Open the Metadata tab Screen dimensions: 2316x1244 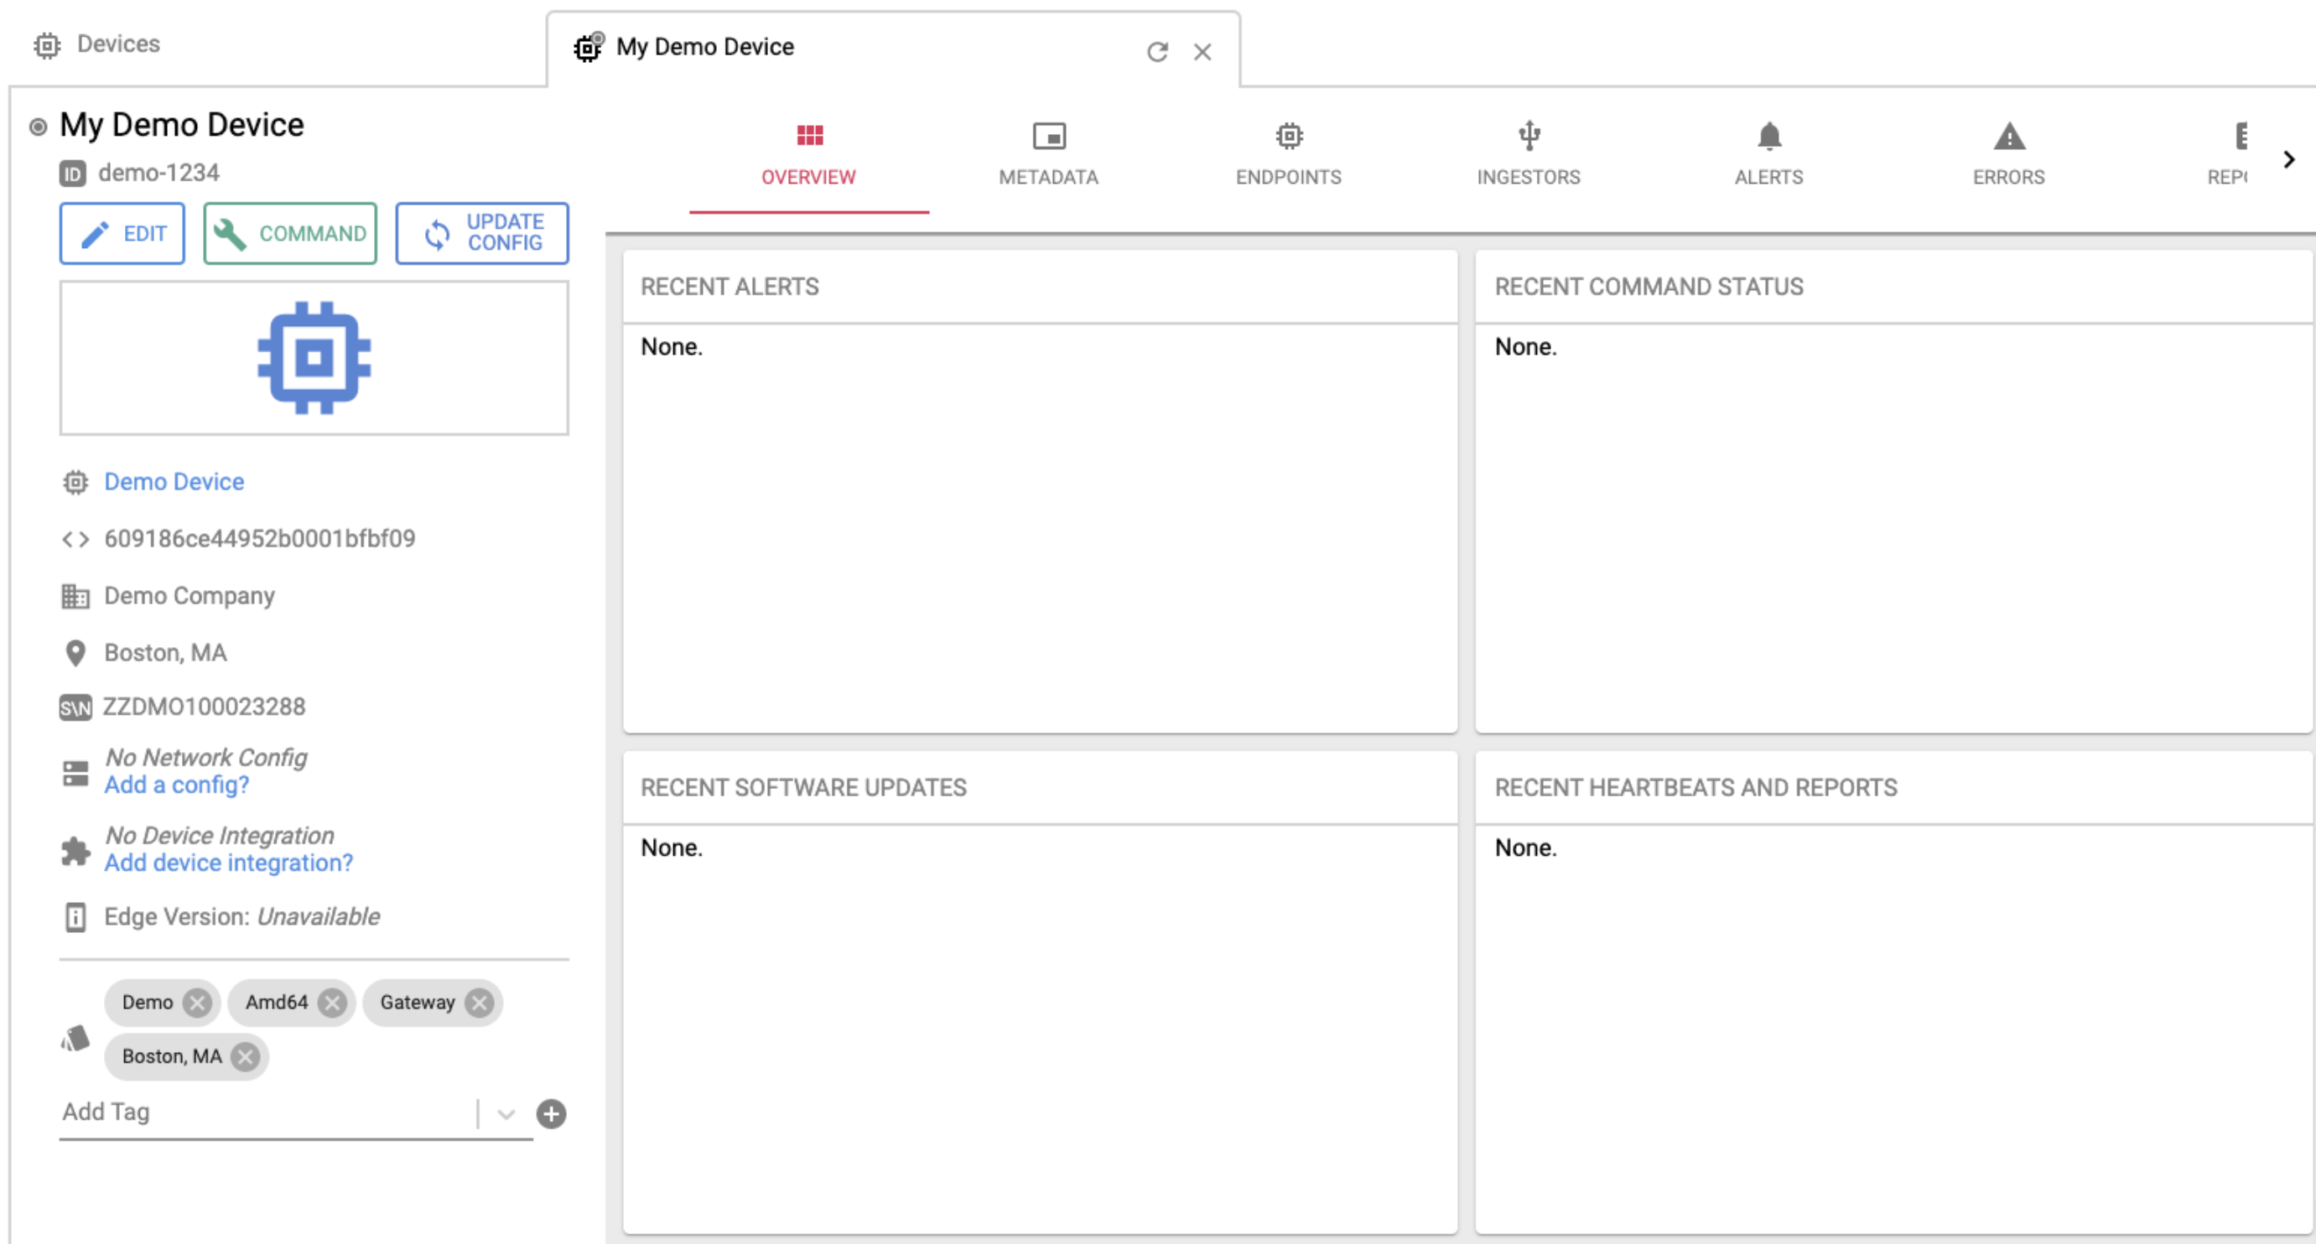pyautogui.click(x=1048, y=153)
